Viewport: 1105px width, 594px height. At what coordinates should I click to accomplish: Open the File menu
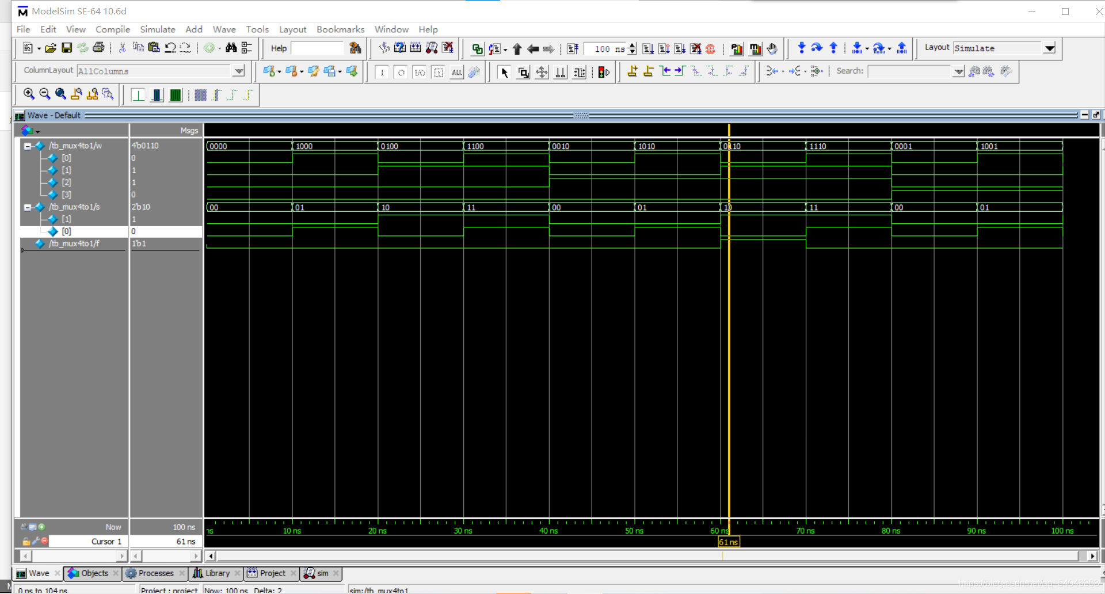coord(24,29)
